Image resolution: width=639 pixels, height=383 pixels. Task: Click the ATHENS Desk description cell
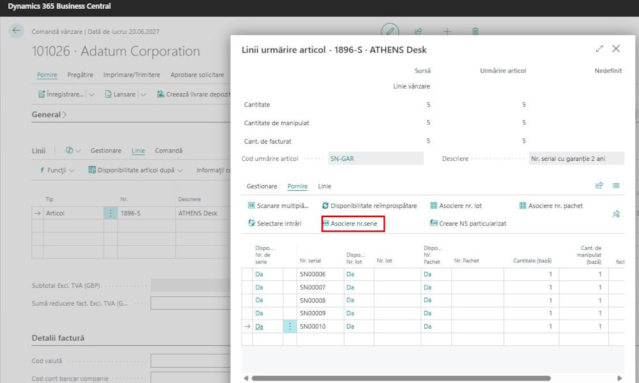(203, 213)
